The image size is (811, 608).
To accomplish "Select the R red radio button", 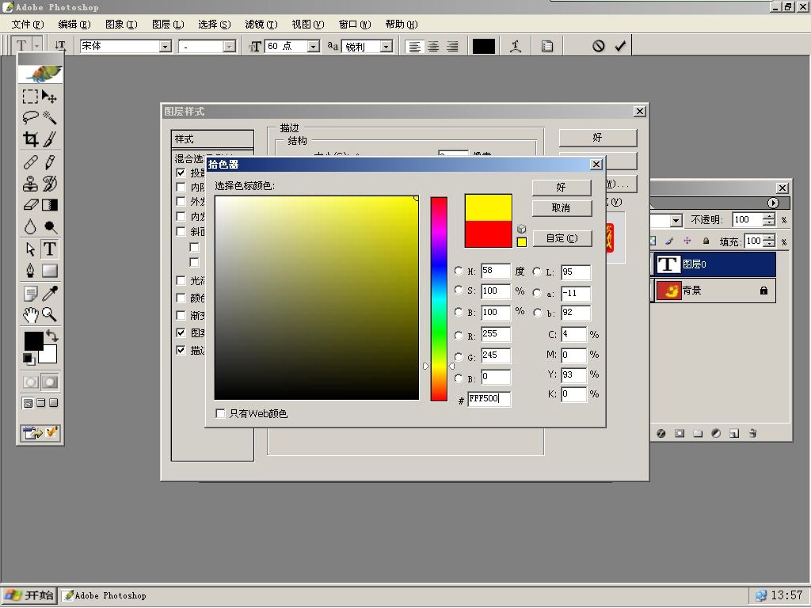I will [459, 336].
